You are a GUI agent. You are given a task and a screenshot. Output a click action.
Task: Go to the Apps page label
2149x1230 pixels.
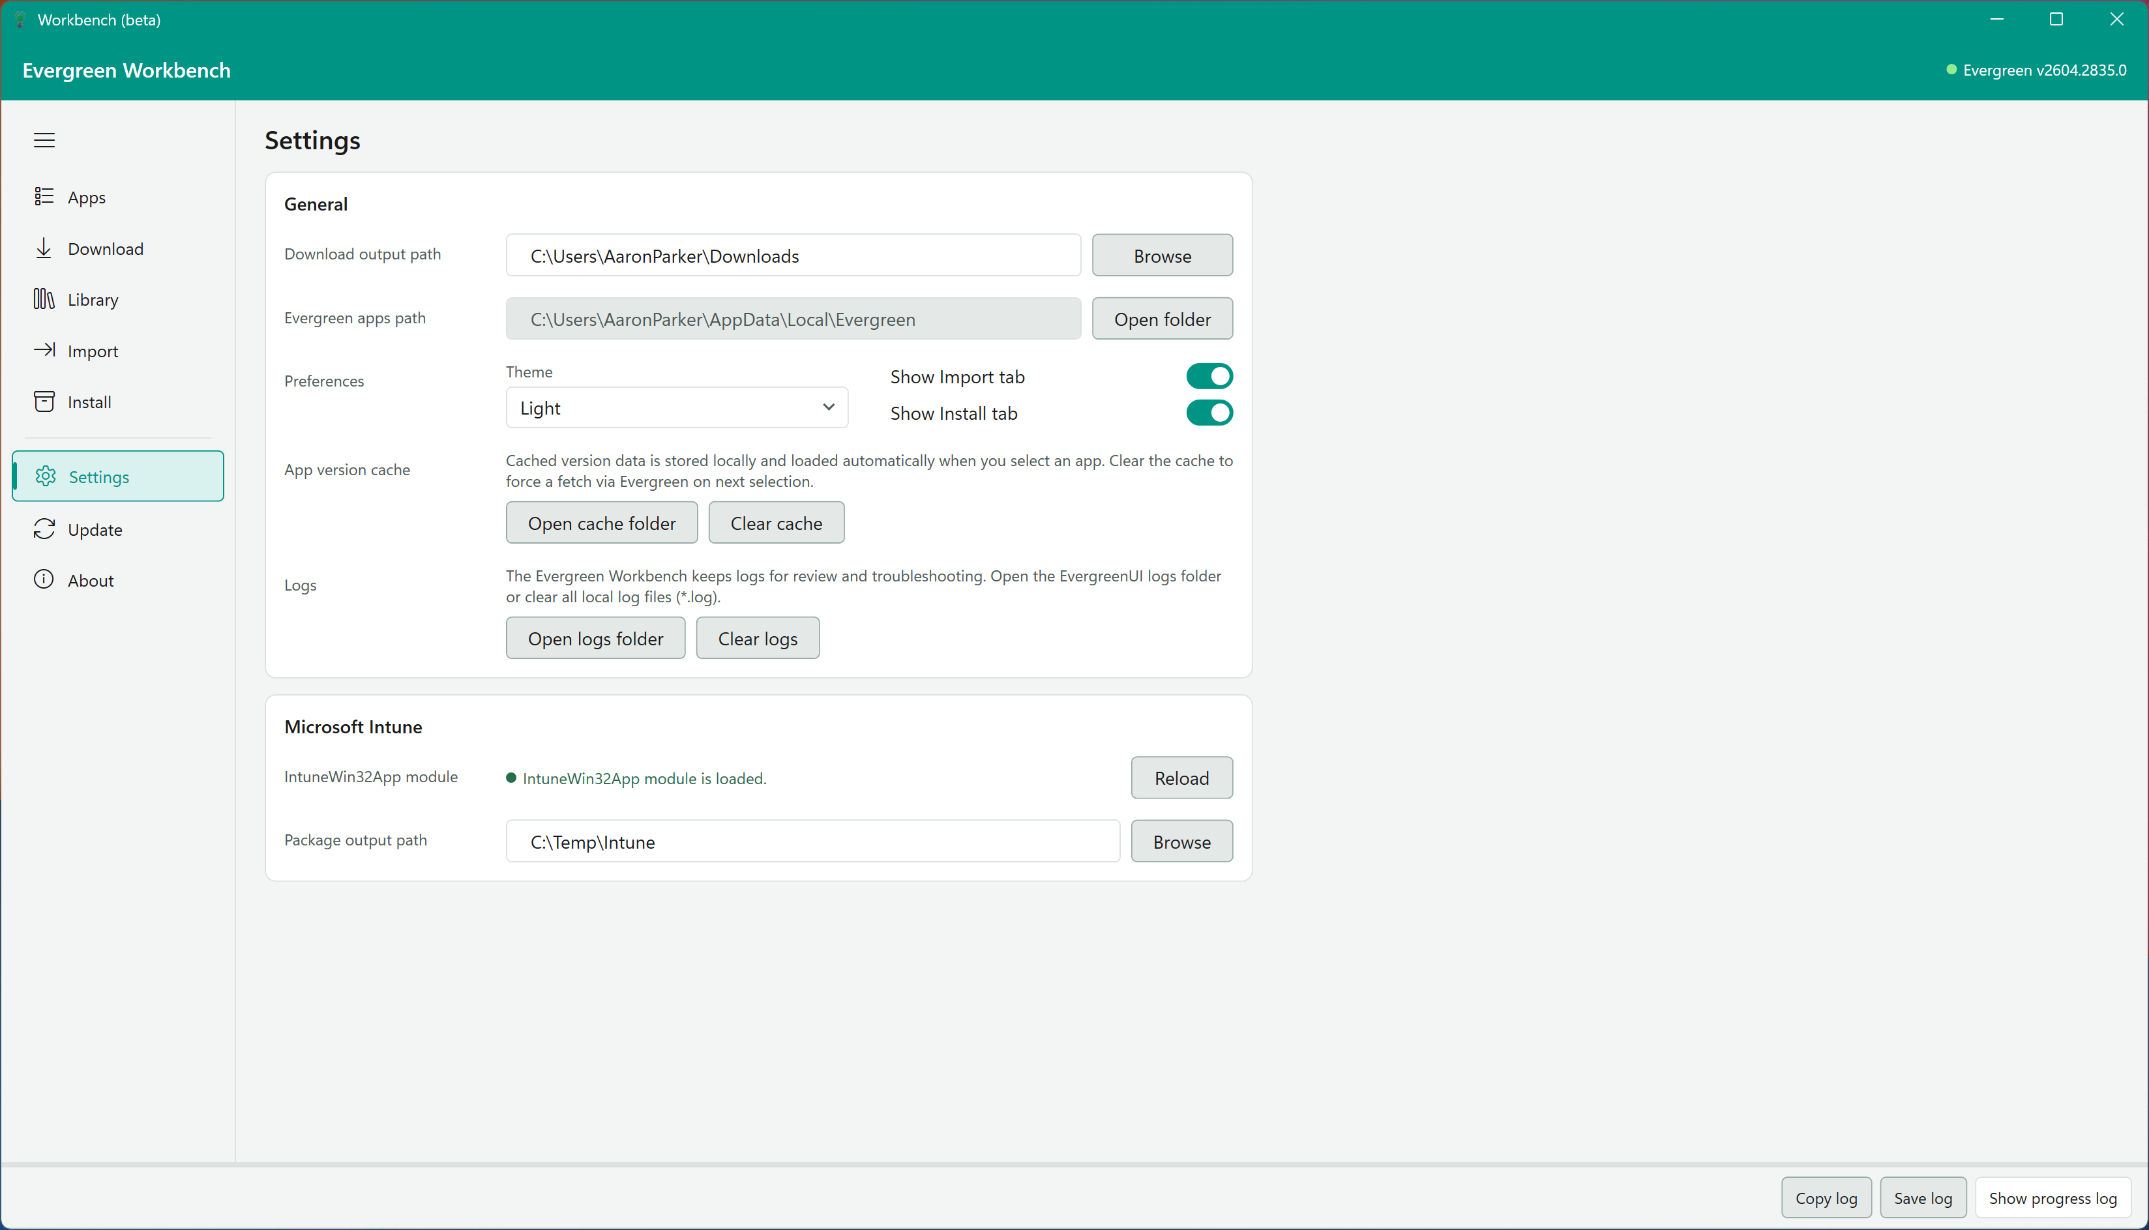pyautogui.click(x=87, y=198)
